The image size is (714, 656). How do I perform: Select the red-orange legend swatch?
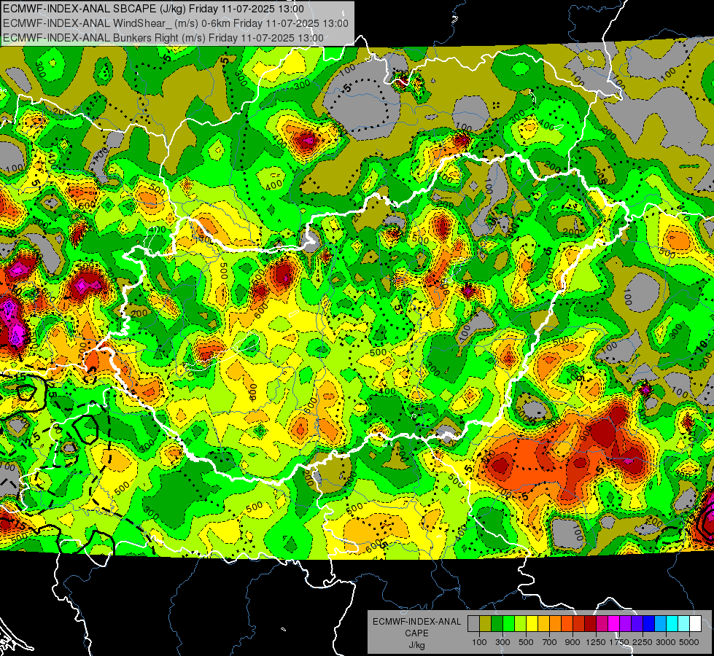pos(567,624)
